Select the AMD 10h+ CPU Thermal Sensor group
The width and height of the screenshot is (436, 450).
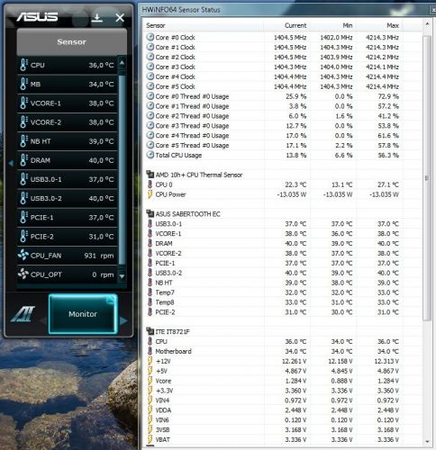point(199,175)
